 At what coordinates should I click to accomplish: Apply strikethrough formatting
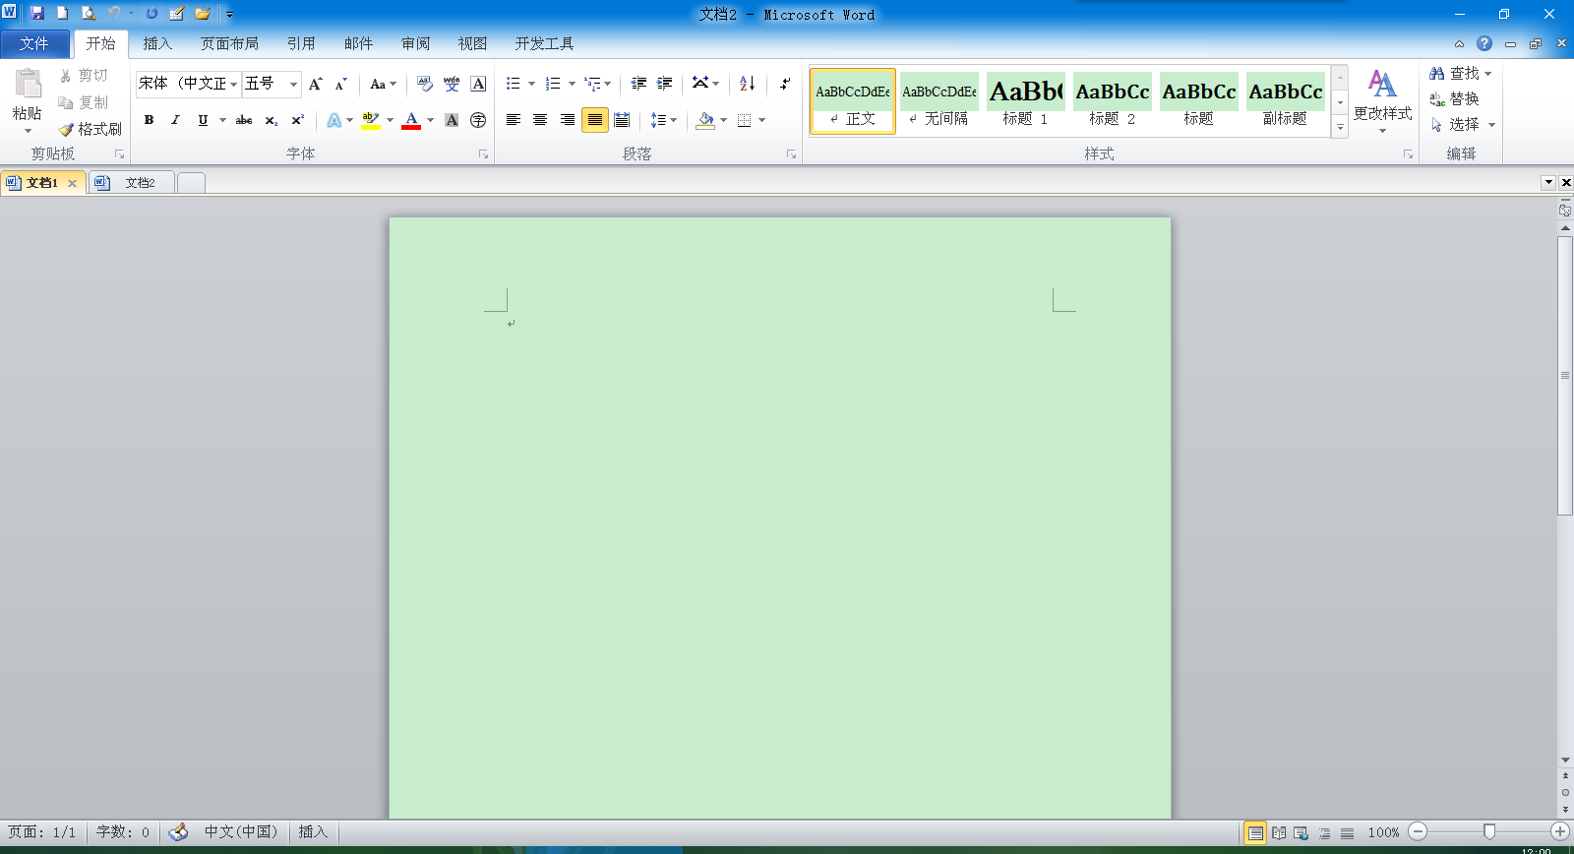click(x=244, y=120)
